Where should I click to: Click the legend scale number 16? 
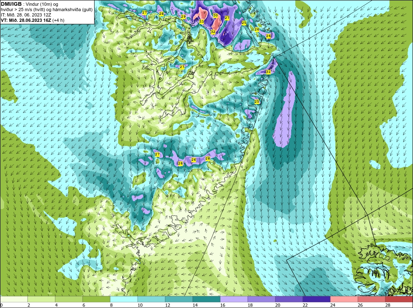(223, 305)
